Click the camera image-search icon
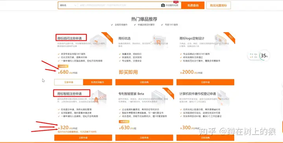 (x=163, y=5)
